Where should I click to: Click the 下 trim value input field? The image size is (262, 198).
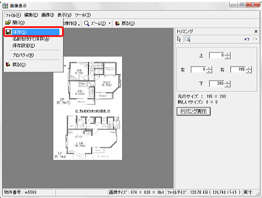(x=216, y=84)
